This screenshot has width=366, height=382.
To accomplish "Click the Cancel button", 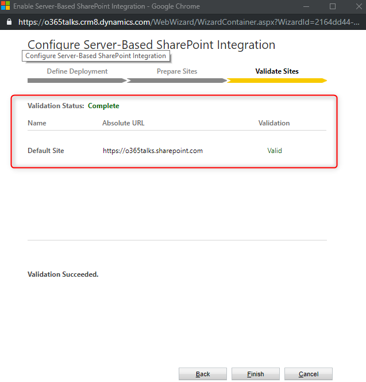I will pos(309,374).
